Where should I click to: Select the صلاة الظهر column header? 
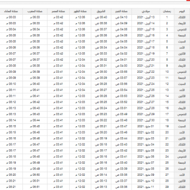pos(80,12)
